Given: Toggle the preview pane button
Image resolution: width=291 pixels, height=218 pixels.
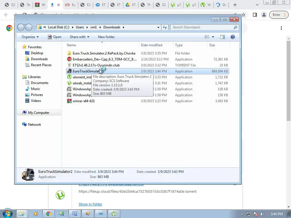Looking at the screenshot, I should (222, 37).
